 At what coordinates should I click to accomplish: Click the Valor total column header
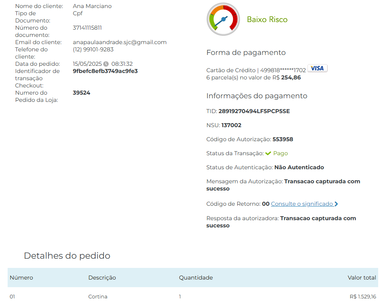click(362, 278)
